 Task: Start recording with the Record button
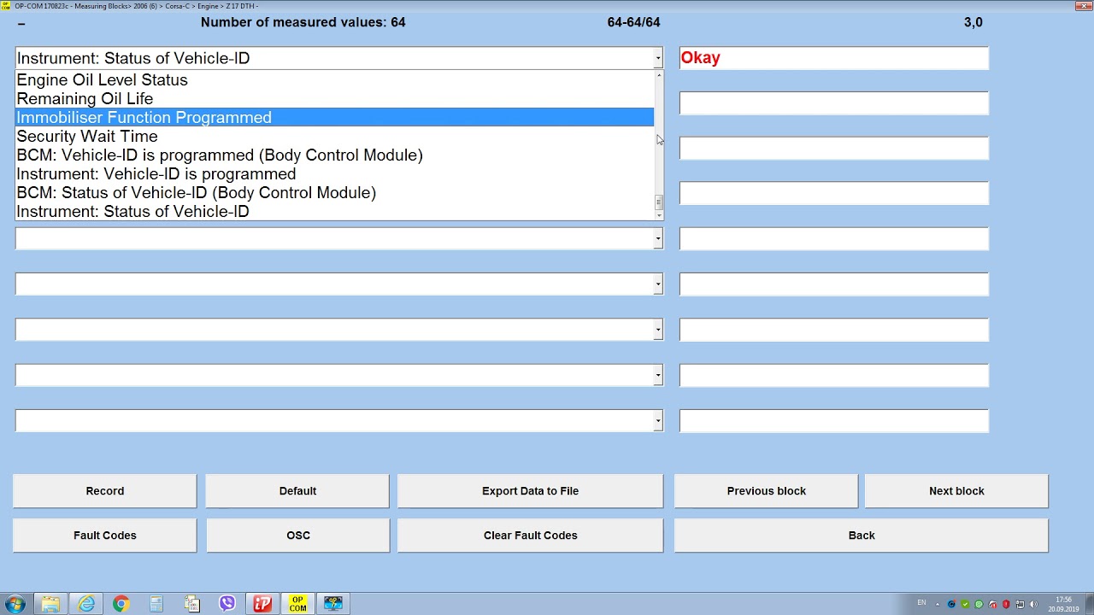105,491
